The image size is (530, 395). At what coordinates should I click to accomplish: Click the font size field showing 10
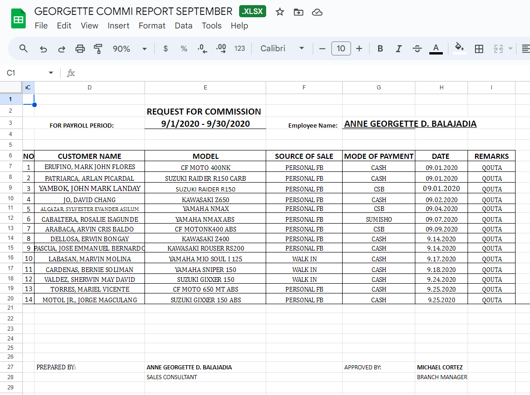[x=341, y=48]
